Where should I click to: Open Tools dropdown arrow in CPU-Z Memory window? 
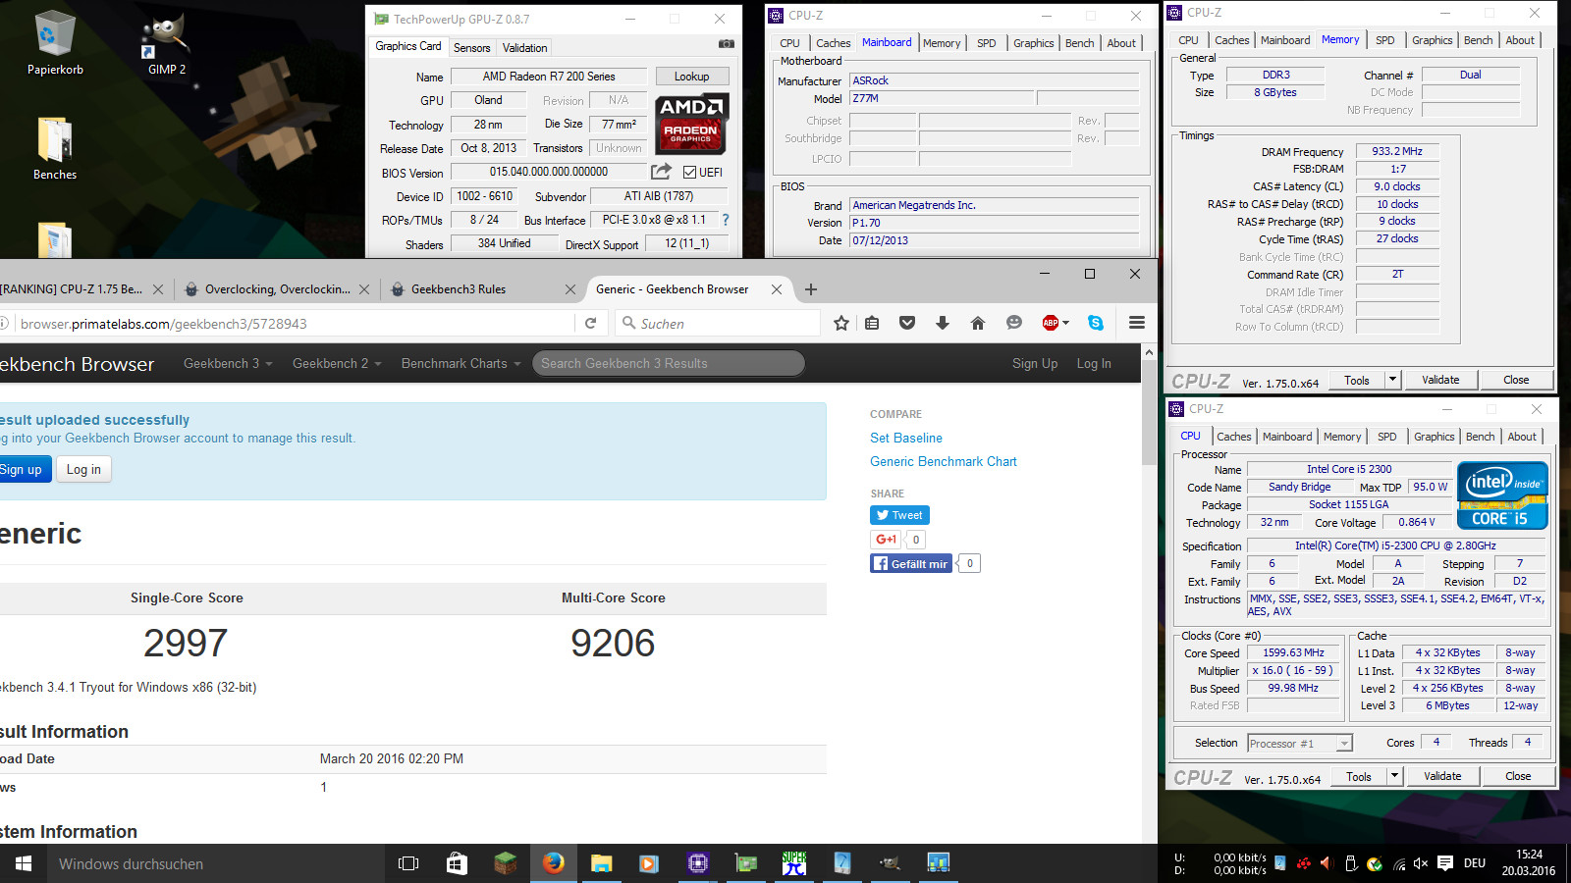click(x=1392, y=380)
